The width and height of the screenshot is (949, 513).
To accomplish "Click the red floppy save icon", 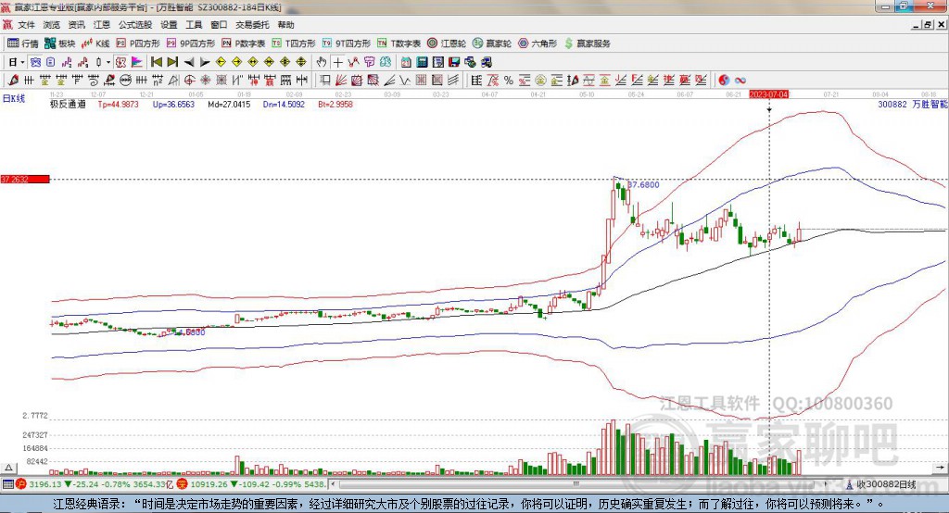I will 454,62.
